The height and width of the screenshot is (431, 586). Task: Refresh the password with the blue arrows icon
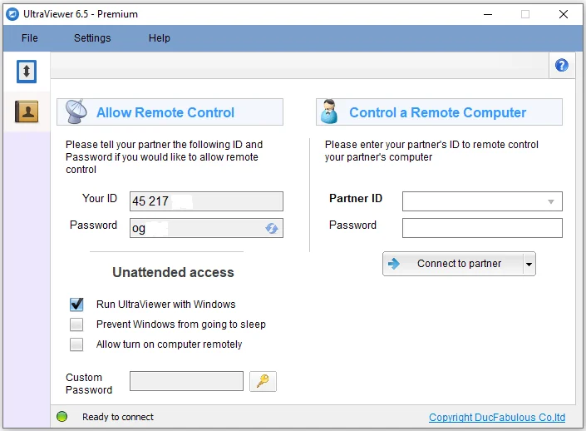272,228
